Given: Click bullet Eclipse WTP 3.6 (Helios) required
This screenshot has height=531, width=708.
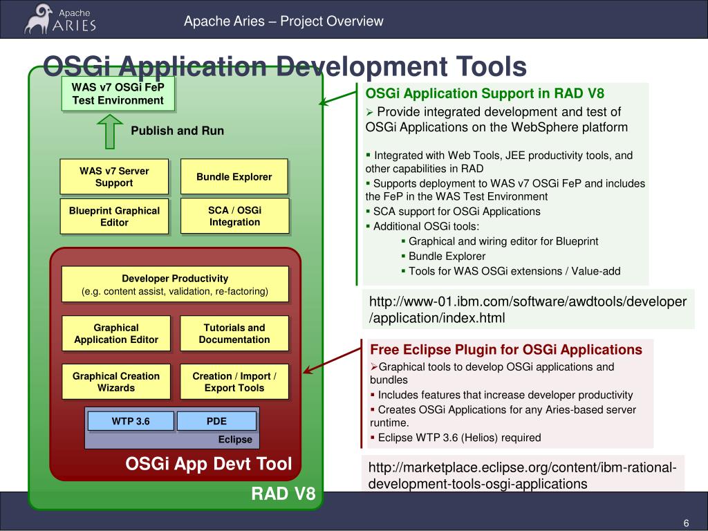Looking at the screenshot, I should (455, 438).
